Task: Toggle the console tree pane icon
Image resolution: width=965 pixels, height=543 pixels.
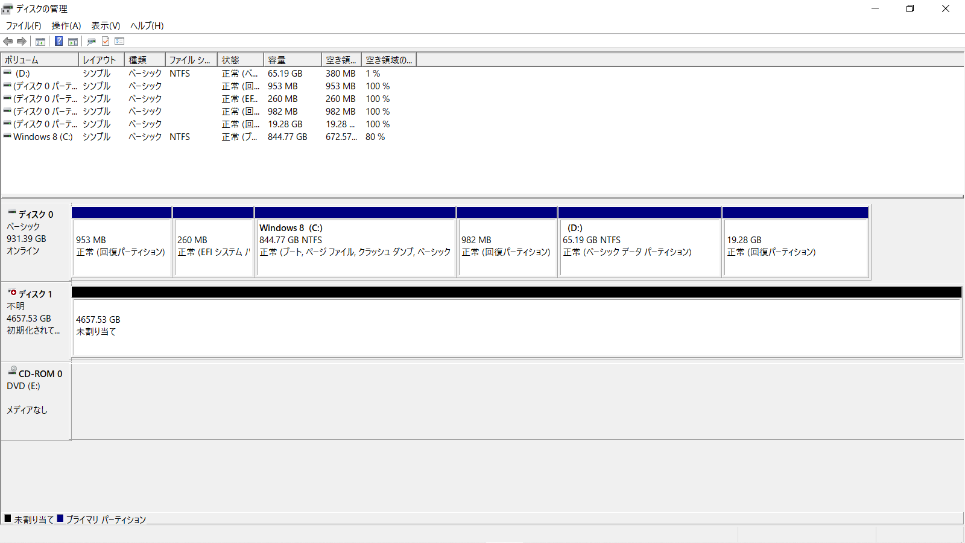Action: 40,42
